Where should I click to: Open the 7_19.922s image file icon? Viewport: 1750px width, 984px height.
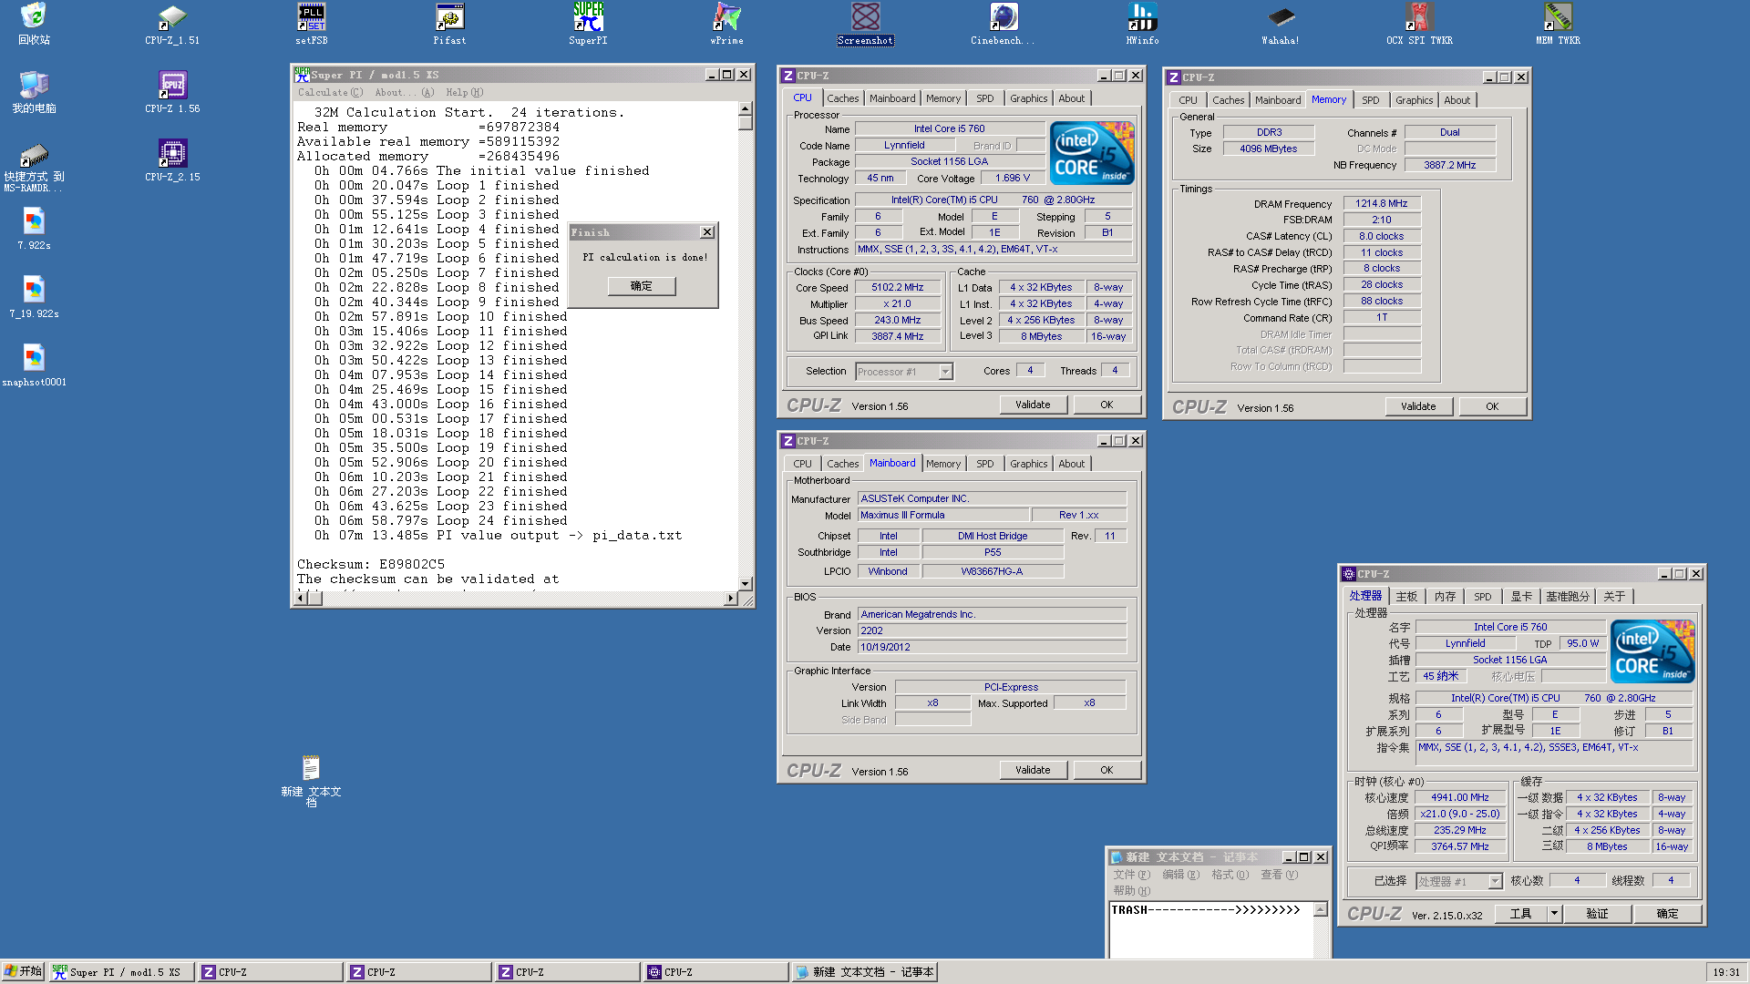[x=34, y=297]
